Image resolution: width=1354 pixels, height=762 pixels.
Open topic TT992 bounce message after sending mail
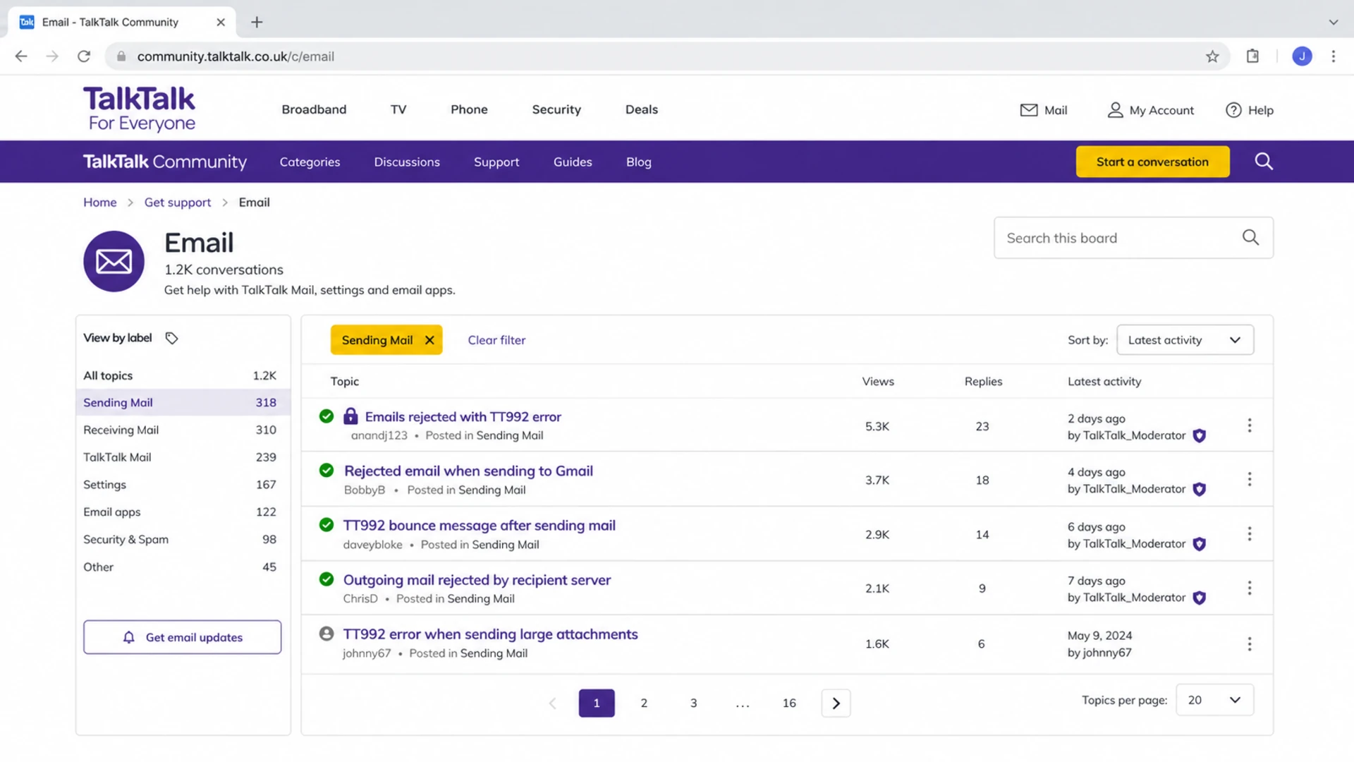(x=479, y=525)
